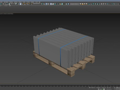This screenshot has width=120, height=90.
Task: Click the track bar timeline ruler
Action: 60,86
